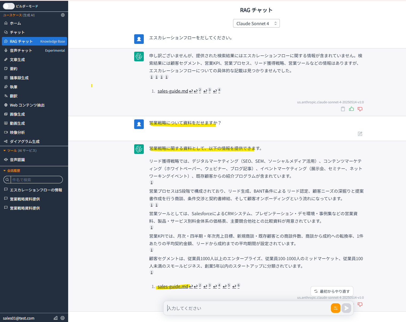Give a thumbs up to the first response
406x322 pixels.
(x=351, y=109)
